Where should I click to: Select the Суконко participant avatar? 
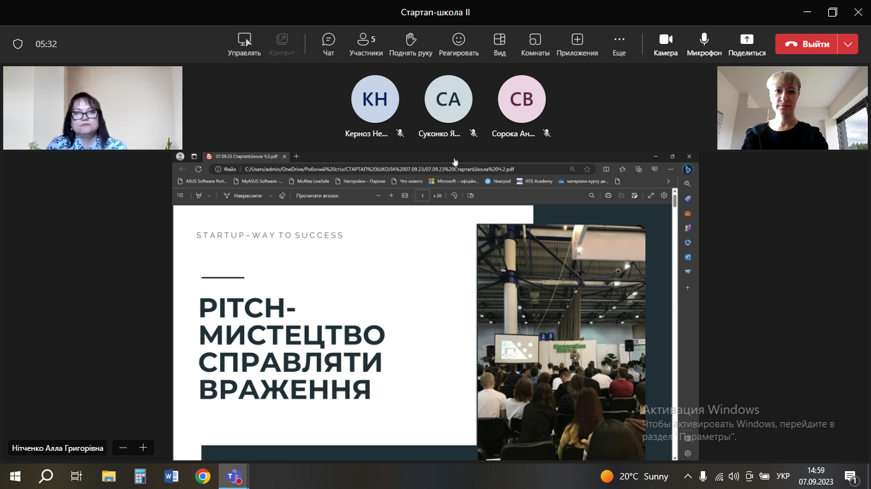click(448, 99)
